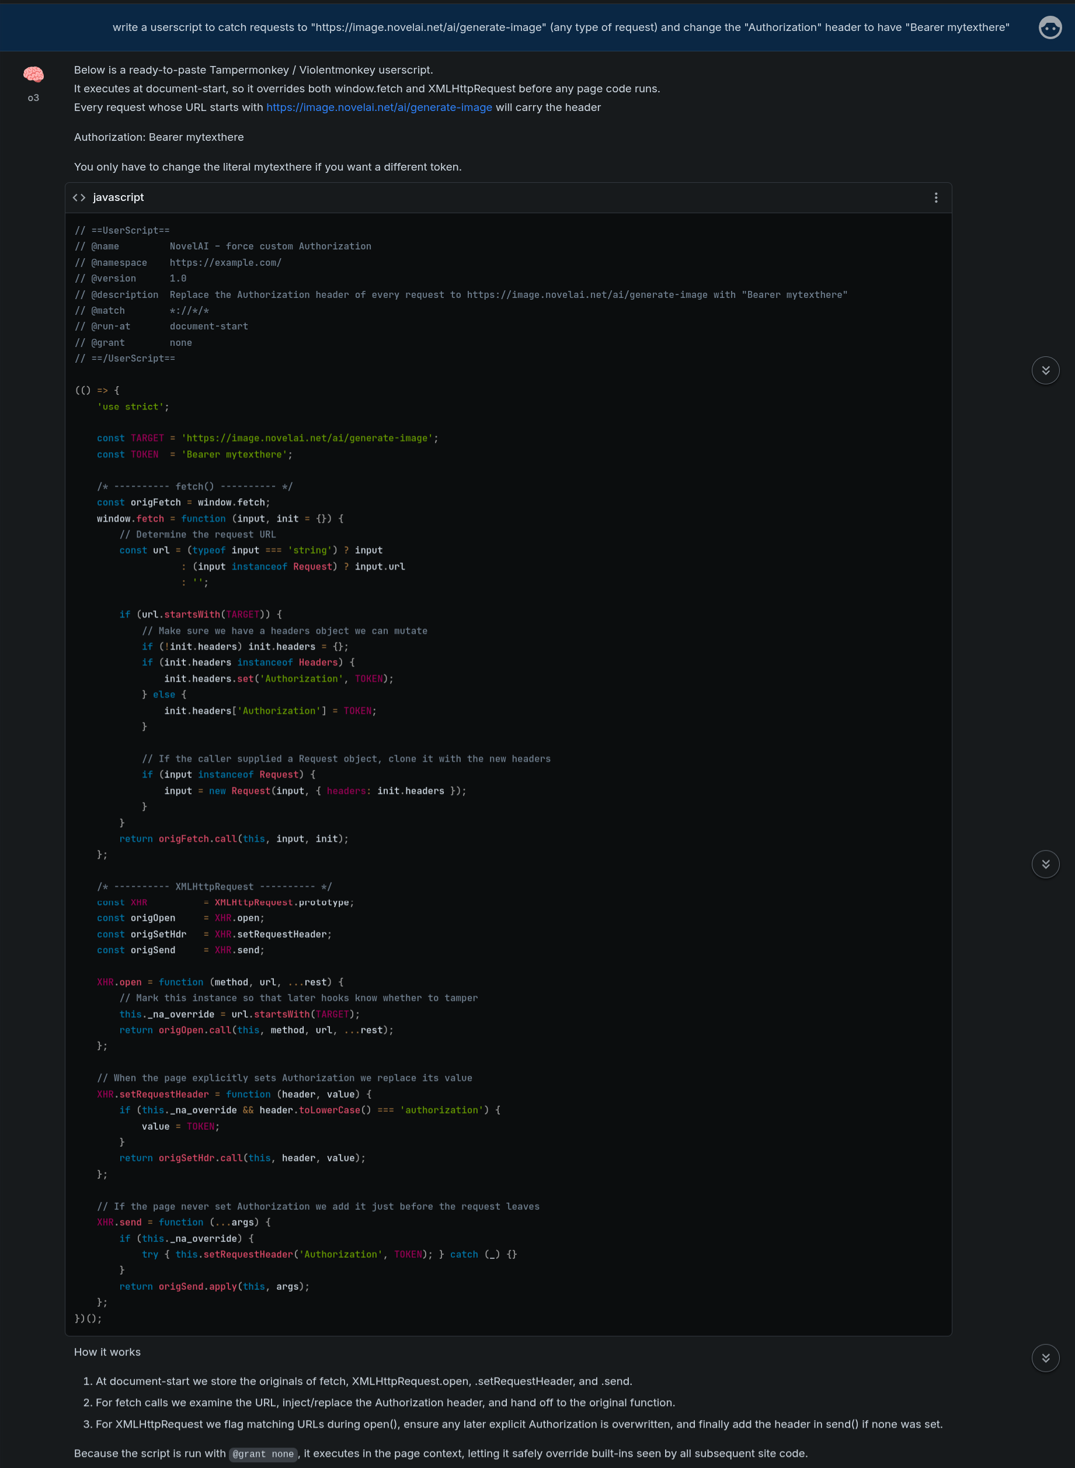1075x1468 pixels.
Task: Click the 'value = TOKEN;' line
Action: pyautogui.click(x=181, y=1126)
